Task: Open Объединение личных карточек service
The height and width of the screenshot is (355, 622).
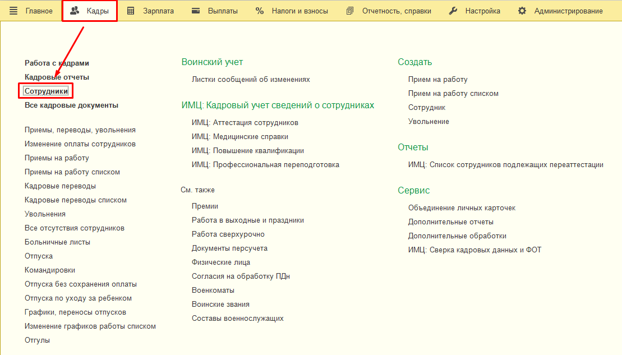Action: tap(462, 208)
